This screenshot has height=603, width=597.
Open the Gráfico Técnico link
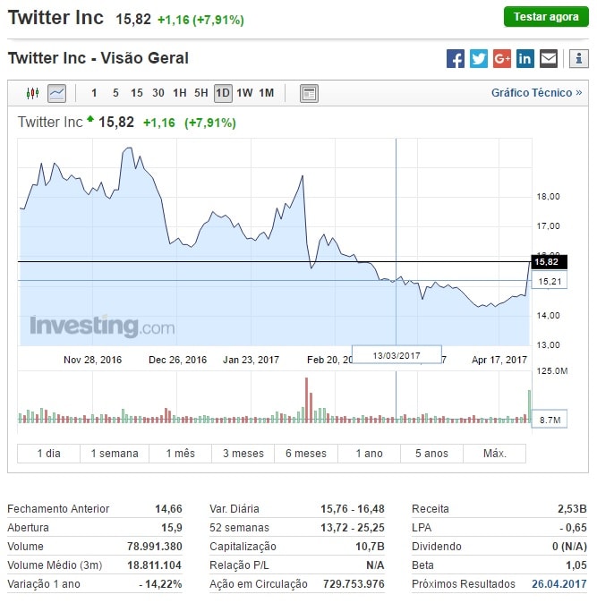pos(536,93)
